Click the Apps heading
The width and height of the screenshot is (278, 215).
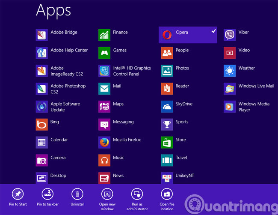(53, 11)
